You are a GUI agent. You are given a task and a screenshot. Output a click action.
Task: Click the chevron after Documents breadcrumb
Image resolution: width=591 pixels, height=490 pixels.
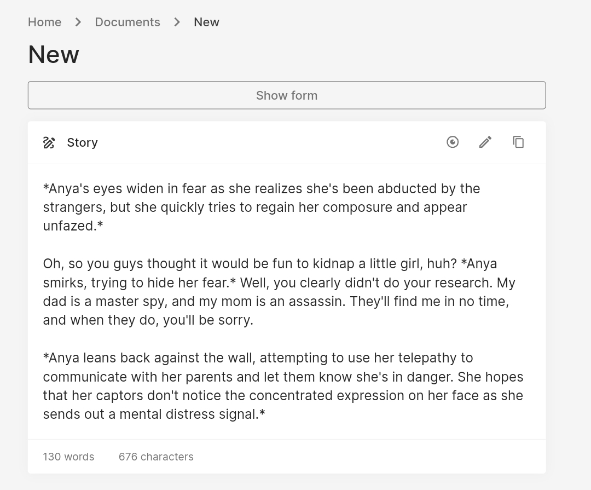tap(177, 22)
